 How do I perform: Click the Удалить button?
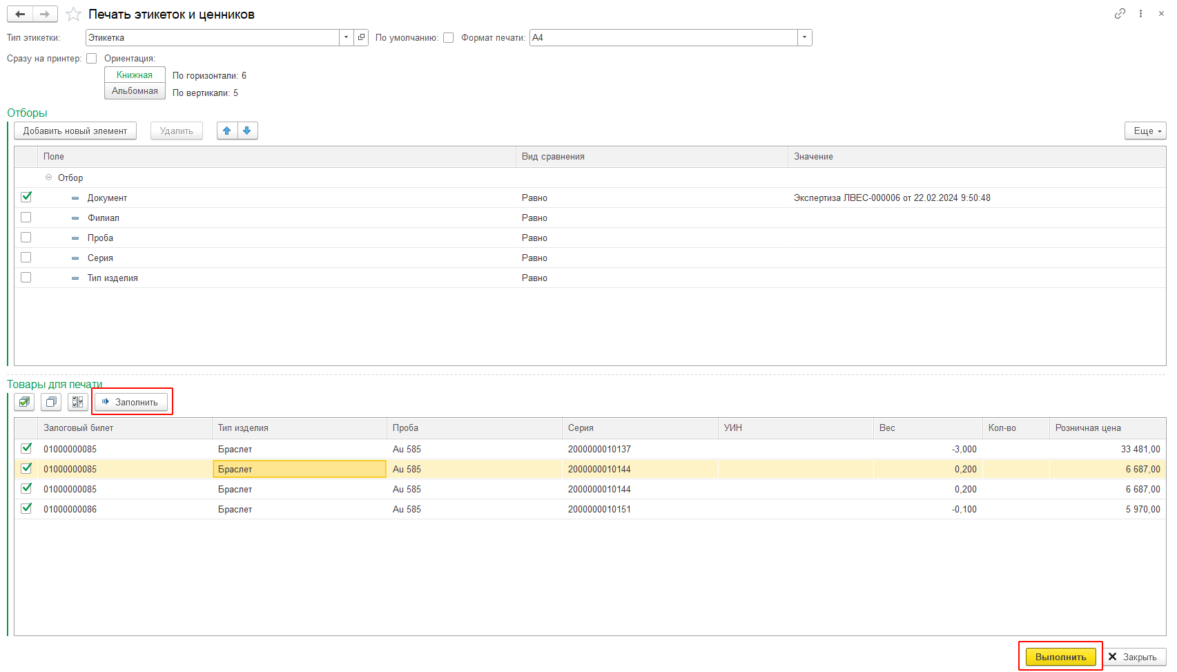click(x=177, y=131)
